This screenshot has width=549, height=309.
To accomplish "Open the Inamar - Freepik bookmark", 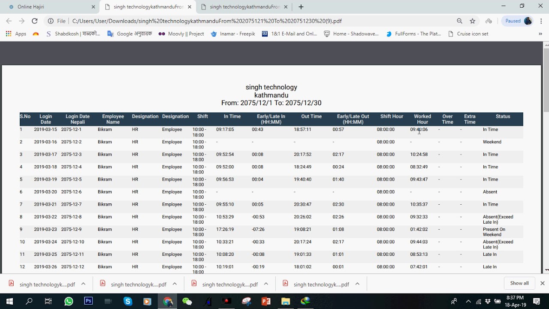I will pyautogui.click(x=233, y=34).
